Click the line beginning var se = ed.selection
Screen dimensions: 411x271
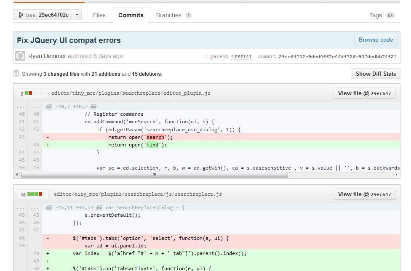pos(221,167)
